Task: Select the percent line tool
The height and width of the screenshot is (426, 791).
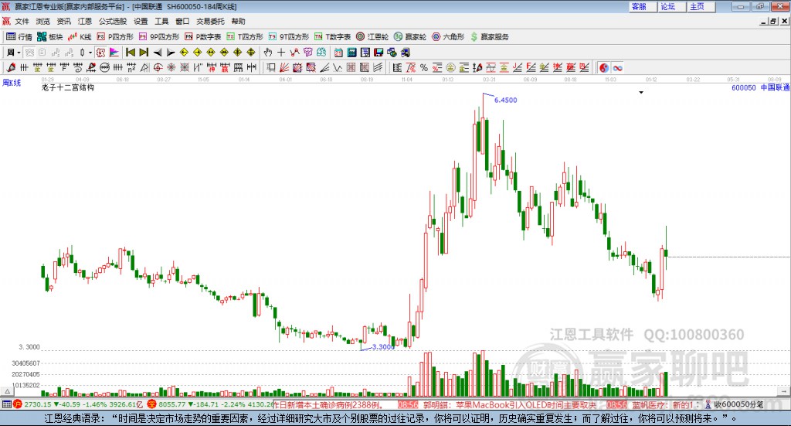Action: pos(424,67)
